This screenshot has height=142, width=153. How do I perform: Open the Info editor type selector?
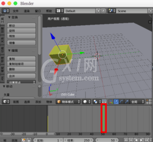click(x=6, y=11)
